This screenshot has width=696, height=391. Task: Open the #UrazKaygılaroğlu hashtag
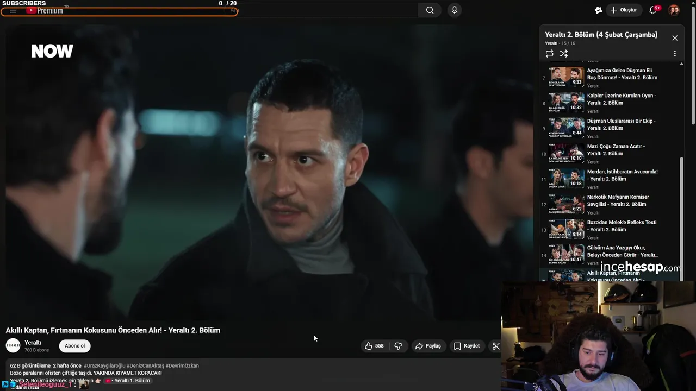pyautogui.click(x=104, y=366)
